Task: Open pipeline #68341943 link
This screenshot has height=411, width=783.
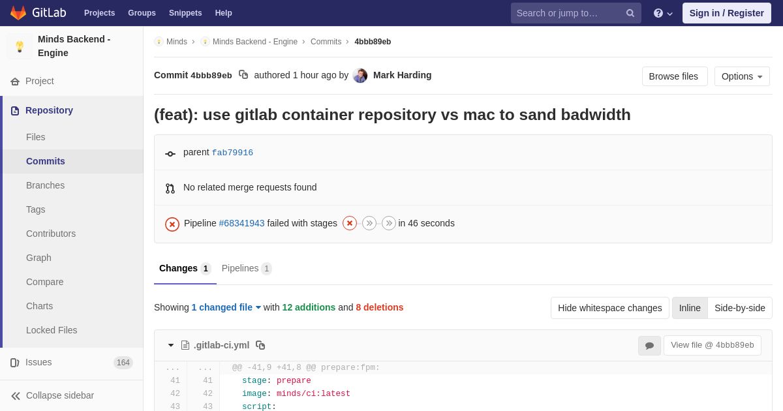Action: pos(242,223)
